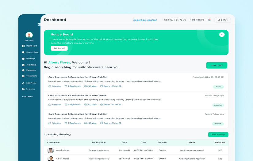Click eye view icon on Cancelled job
The image size is (253, 161).
(86, 105)
